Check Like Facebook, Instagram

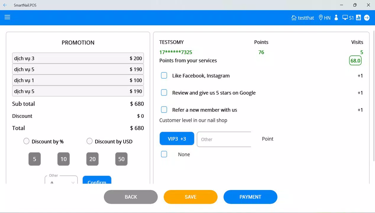point(164,75)
